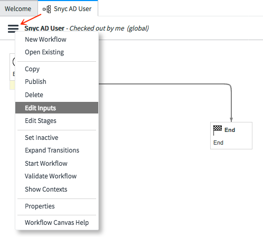Set the workflow to Set Inactive
Image resolution: width=263 pixels, height=237 pixels.
point(57,138)
